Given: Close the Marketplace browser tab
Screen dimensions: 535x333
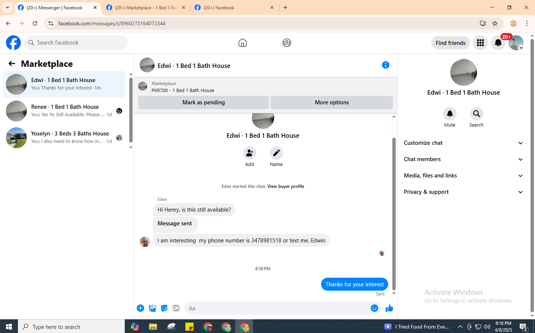Looking at the screenshot, I should coord(184,7).
